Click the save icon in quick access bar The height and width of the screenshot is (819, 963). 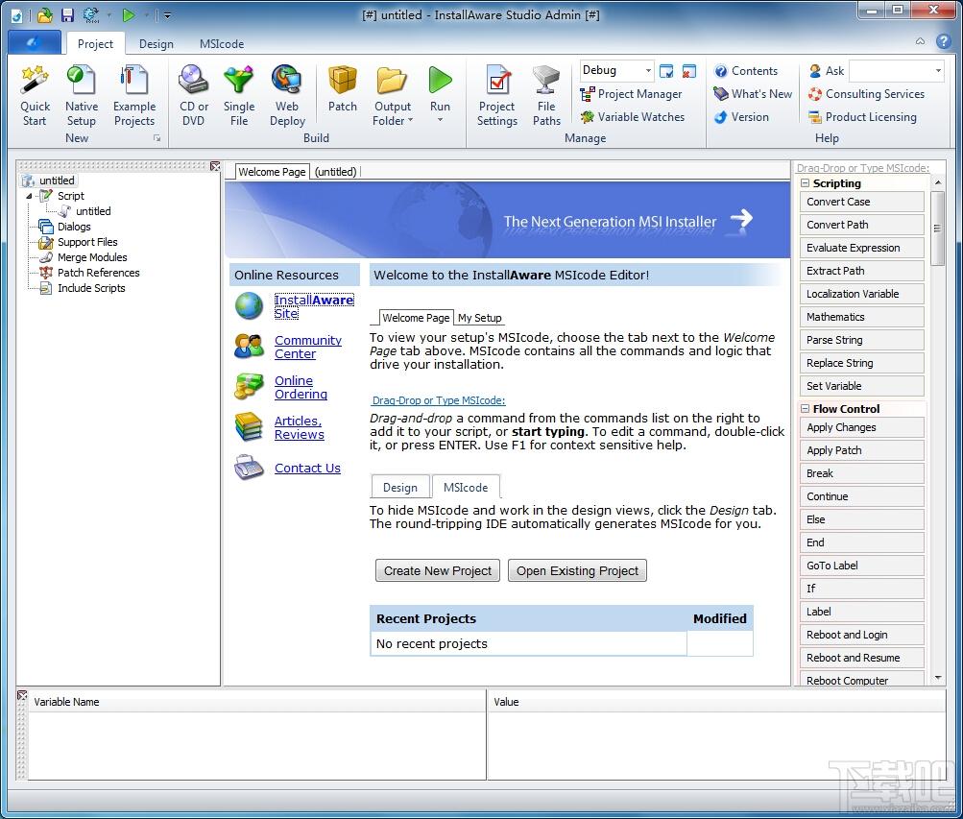tap(67, 15)
